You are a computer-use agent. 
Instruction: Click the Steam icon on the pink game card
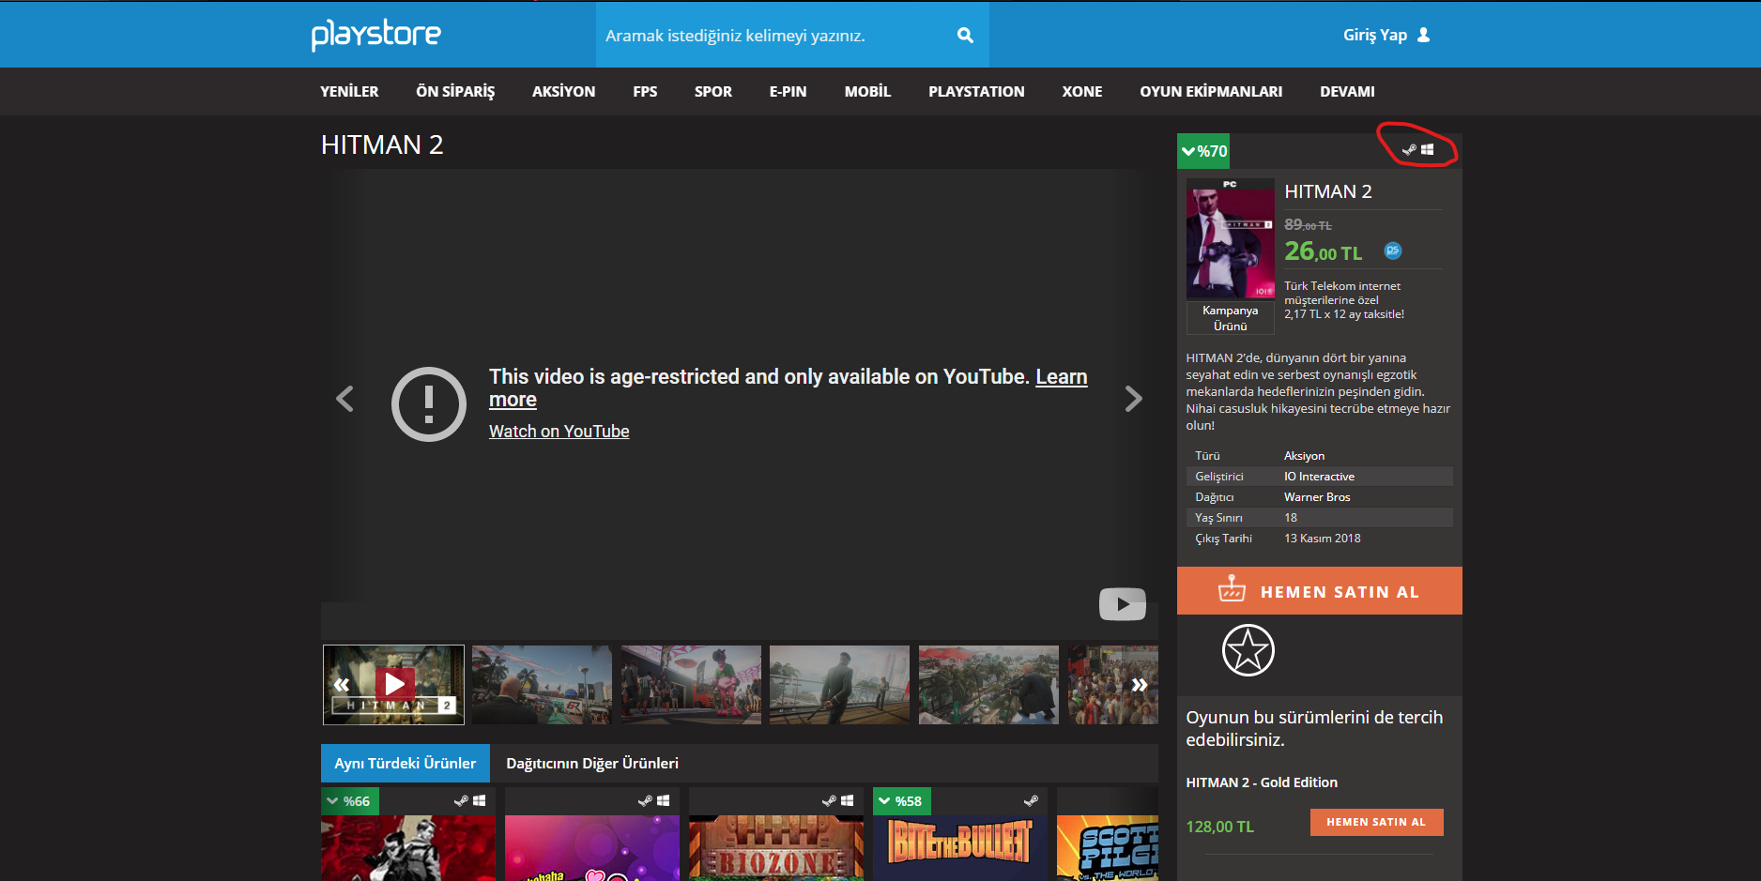(x=645, y=801)
